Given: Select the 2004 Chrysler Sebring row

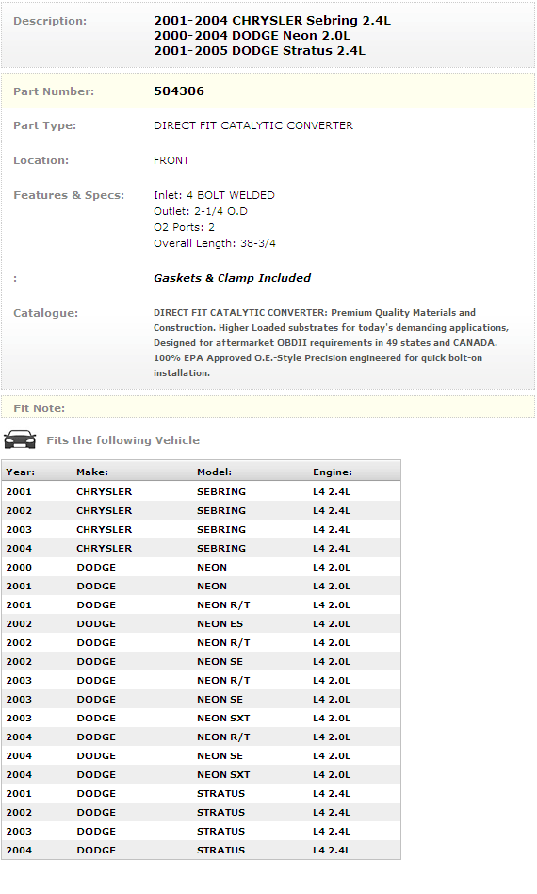Looking at the screenshot, I should [201, 548].
